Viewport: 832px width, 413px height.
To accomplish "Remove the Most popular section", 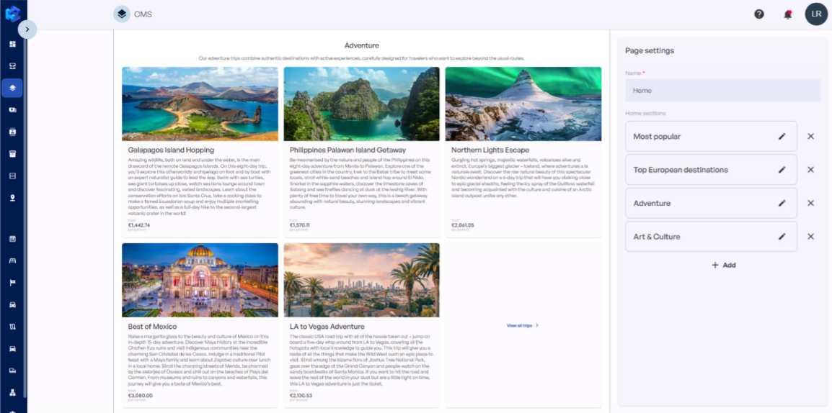I will point(811,137).
